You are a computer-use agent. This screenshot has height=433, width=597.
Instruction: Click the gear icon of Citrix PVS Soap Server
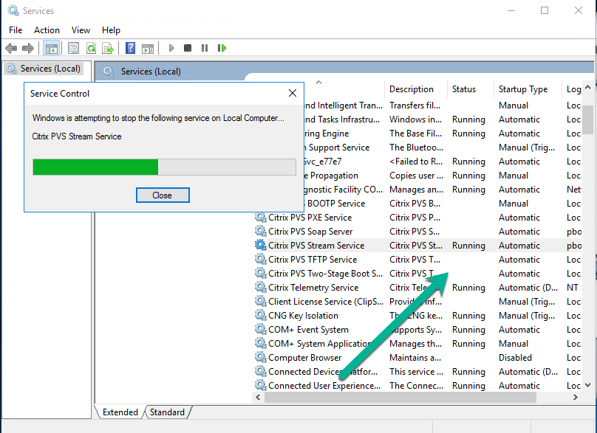click(260, 231)
